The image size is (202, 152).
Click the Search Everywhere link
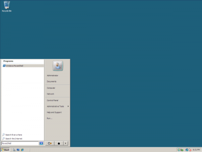tap(12, 135)
